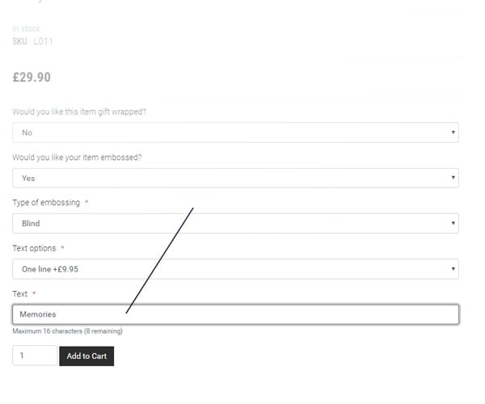Click the Add to Cart button
485x404 pixels.
click(86, 356)
